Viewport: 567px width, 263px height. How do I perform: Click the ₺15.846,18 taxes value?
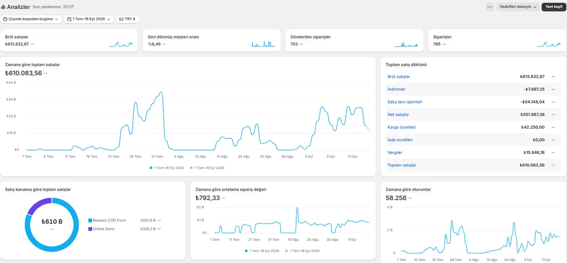[534, 153]
